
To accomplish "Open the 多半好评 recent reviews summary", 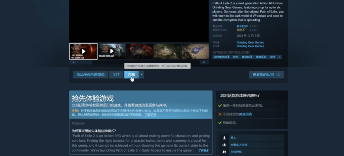I will pos(242,26).
